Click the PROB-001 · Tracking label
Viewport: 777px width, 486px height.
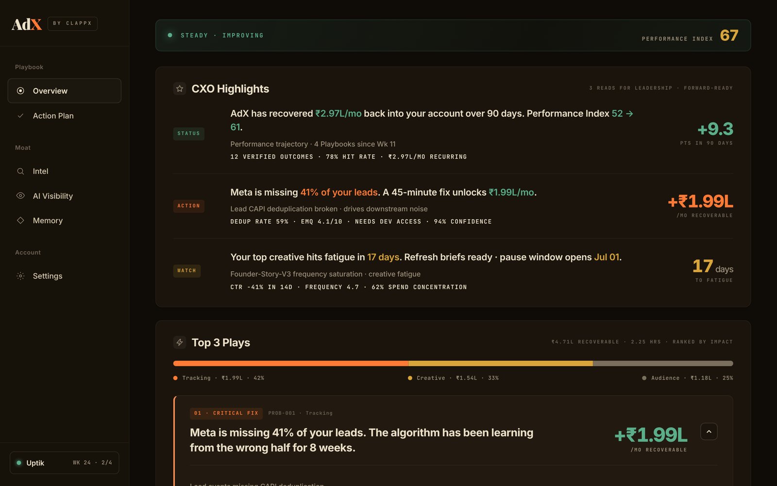(x=301, y=413)
